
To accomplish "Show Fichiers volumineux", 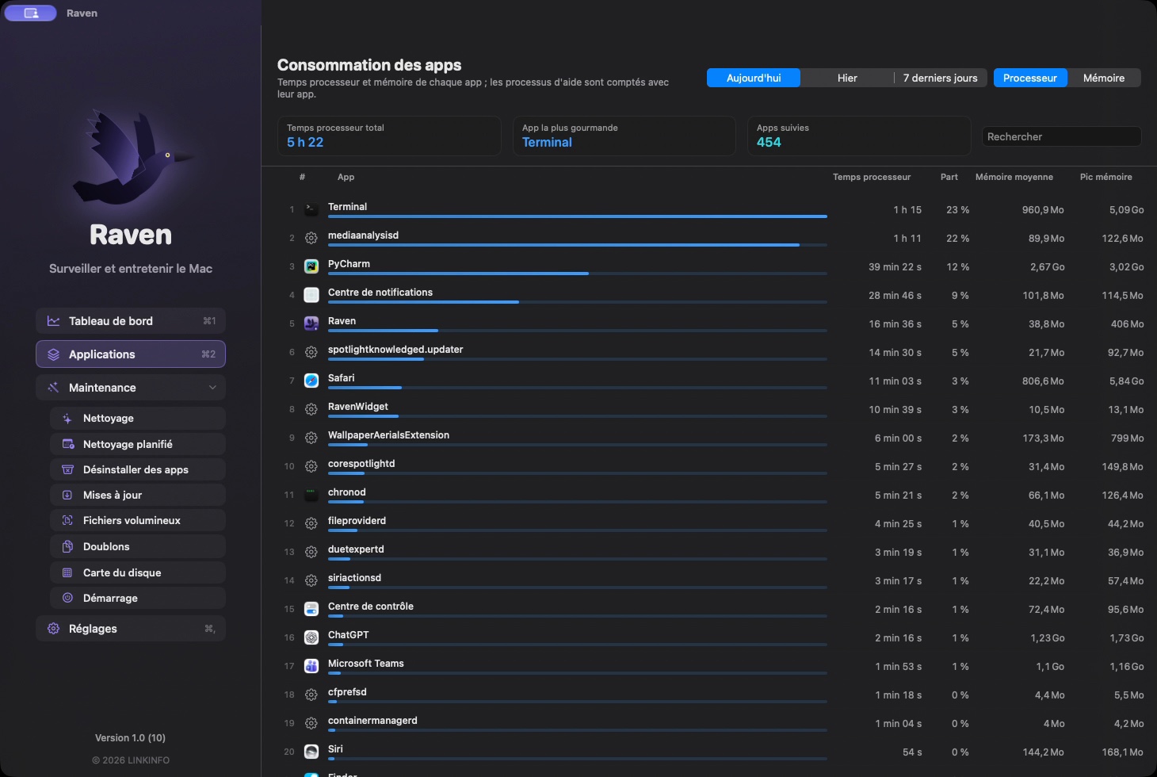I will (x=138, y=520).
